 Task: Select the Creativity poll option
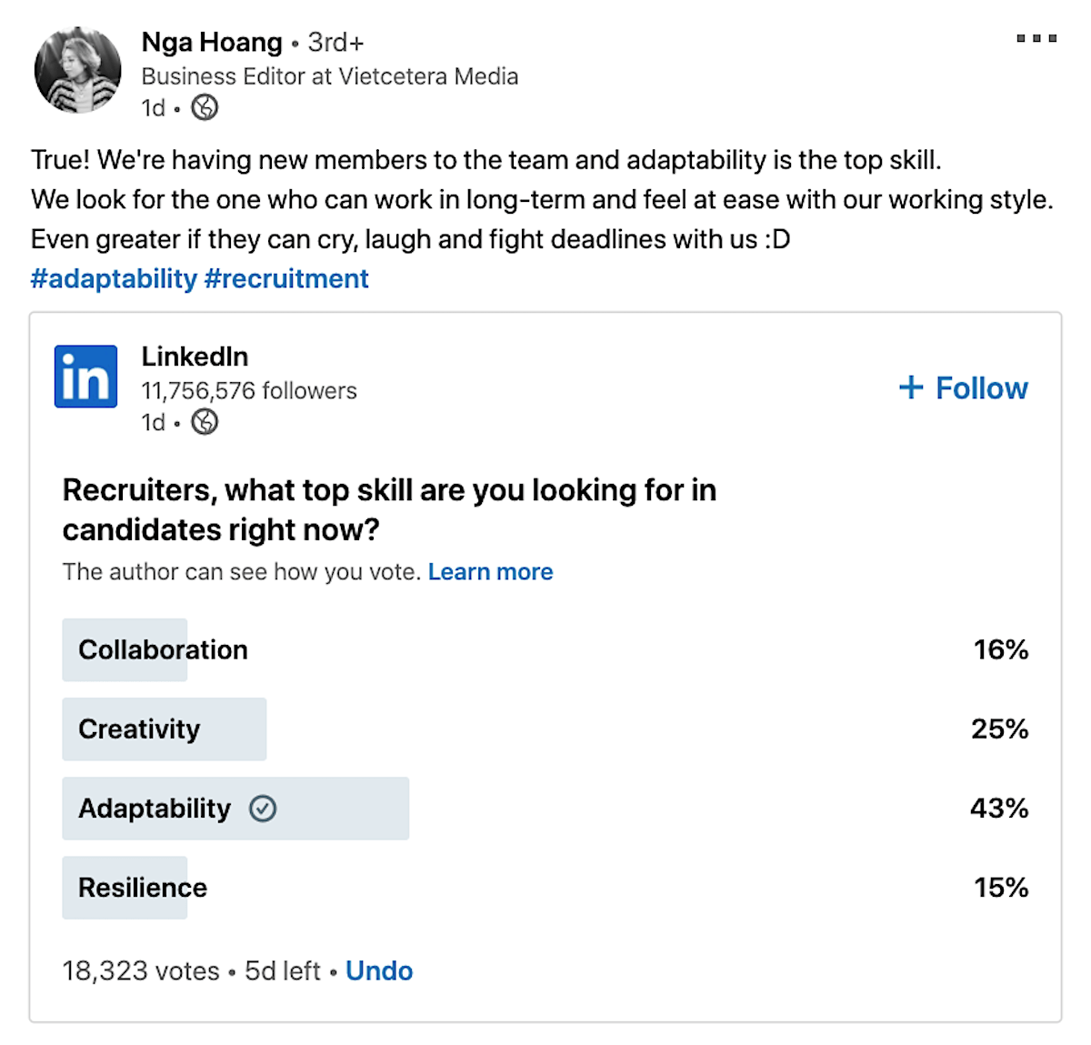(545, 728)
